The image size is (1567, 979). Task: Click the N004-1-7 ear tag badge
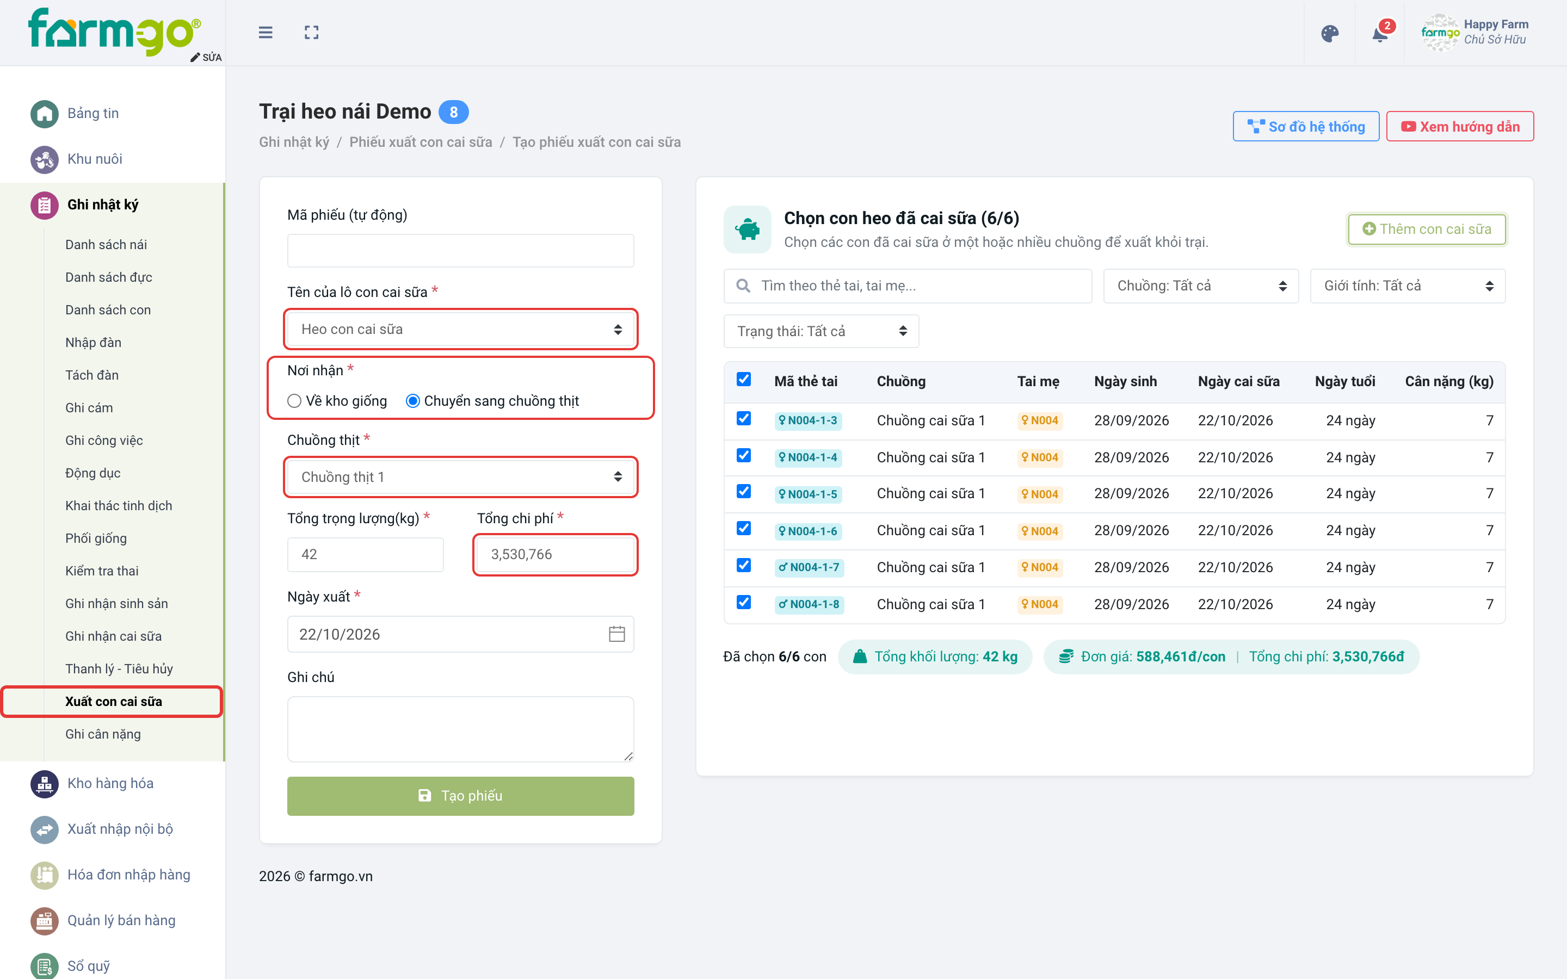pos(810,567)
